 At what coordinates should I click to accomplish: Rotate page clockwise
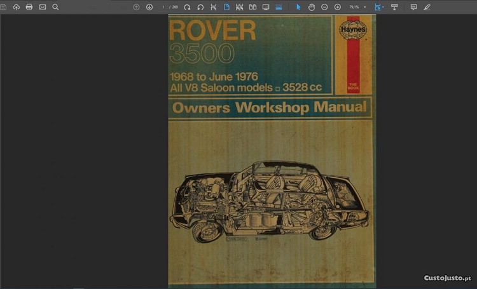tap(187, 7)
